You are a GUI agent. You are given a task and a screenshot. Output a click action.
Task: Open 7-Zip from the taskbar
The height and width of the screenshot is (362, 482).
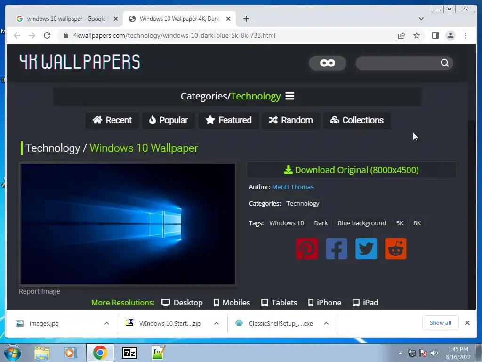click(129, 353)
